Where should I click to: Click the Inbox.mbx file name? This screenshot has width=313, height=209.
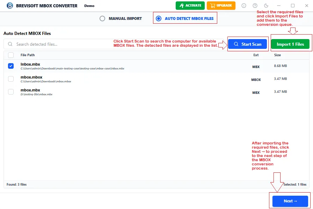pos(30,64)
